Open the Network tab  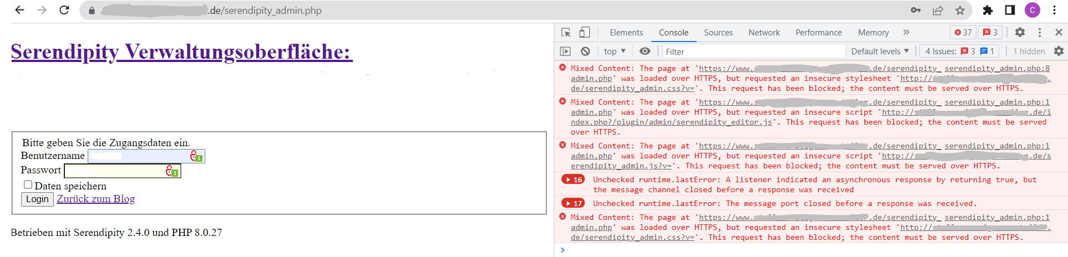tap(764, 33)
